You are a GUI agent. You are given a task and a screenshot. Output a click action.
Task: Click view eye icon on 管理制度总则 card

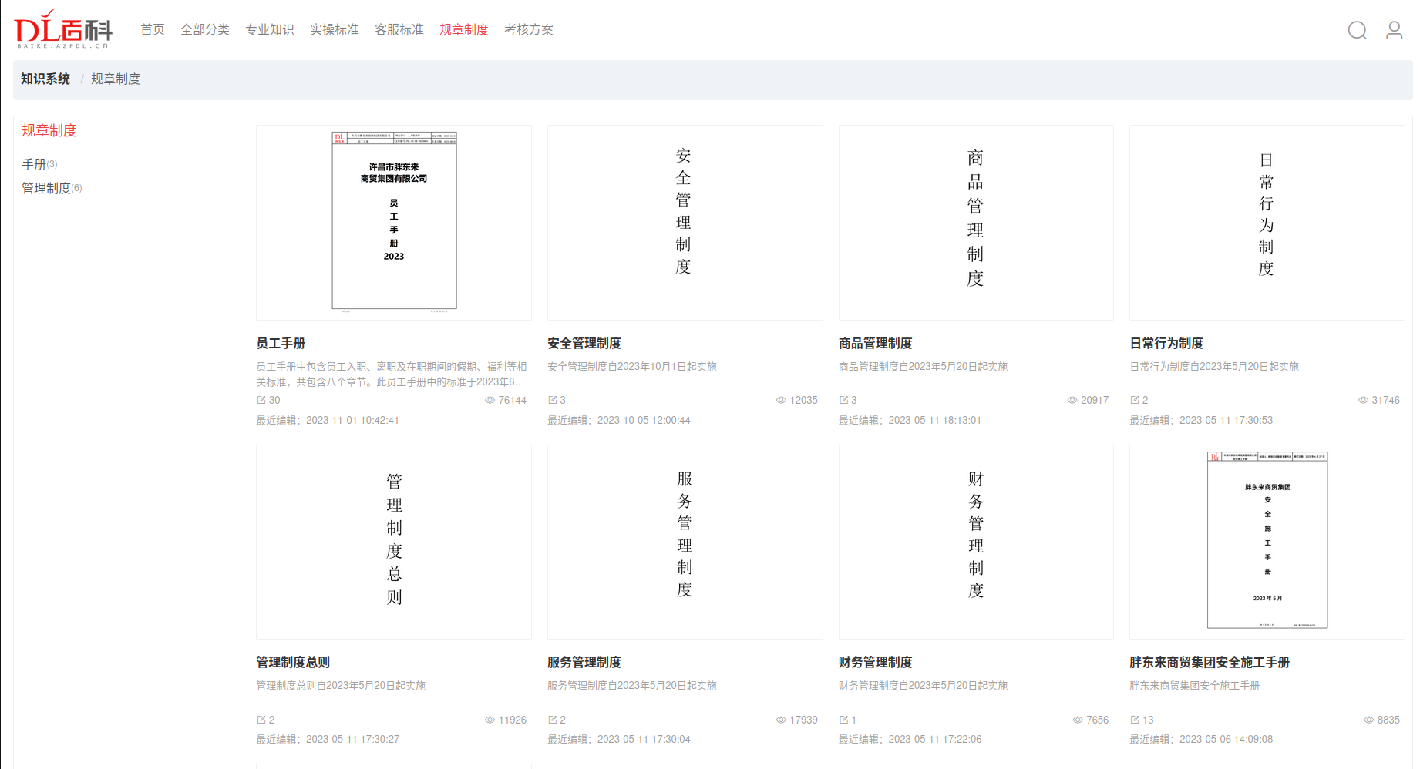(490, 720)
